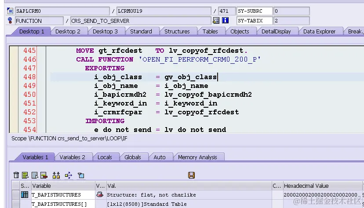Screen dimensions: 364x208
Task: Click the blue branching arrow icon
Action: [x=69, y=175]
